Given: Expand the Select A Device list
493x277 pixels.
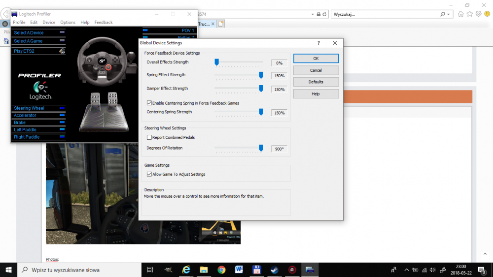Looking at the screenshot, I should coord(62,32).
